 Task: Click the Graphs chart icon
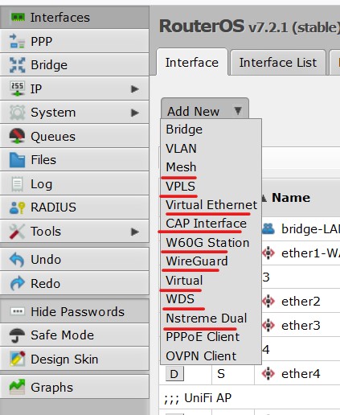click(17, 387)
